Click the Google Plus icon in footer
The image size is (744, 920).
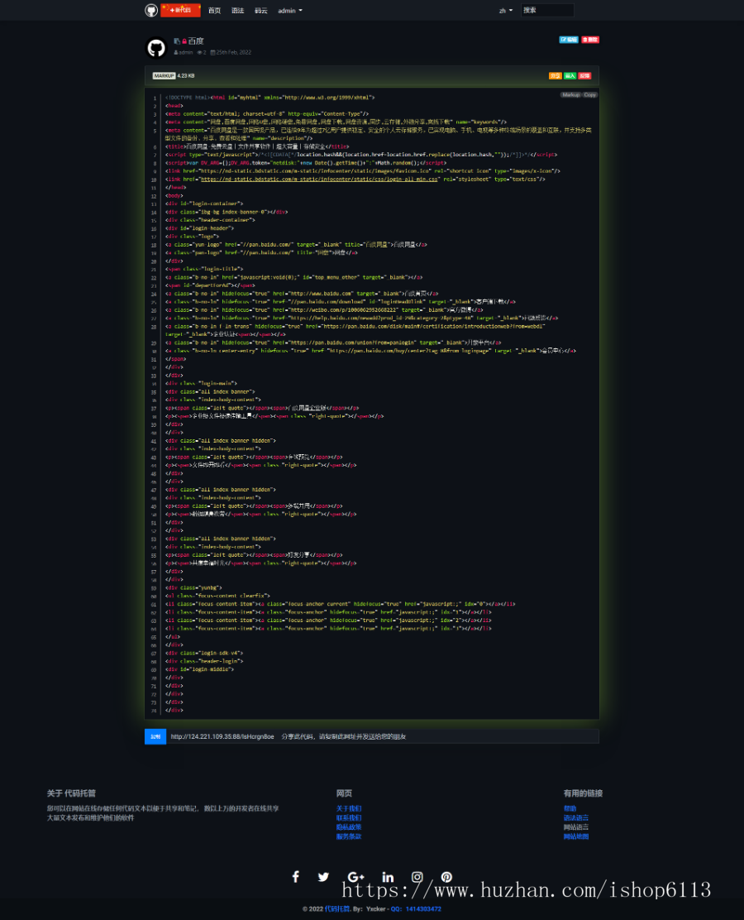pyautogui.click(x=355, y=877)
